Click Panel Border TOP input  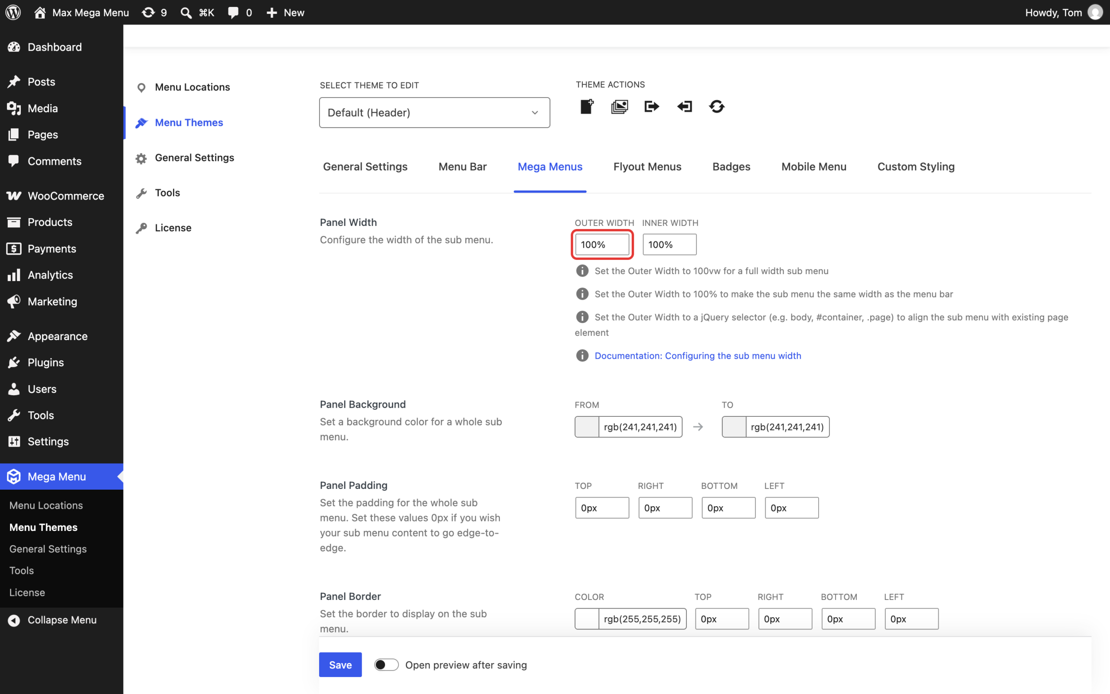click(x=722, y=619)
